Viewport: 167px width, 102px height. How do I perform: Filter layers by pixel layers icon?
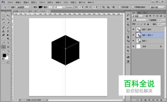[x=147, y=16]
